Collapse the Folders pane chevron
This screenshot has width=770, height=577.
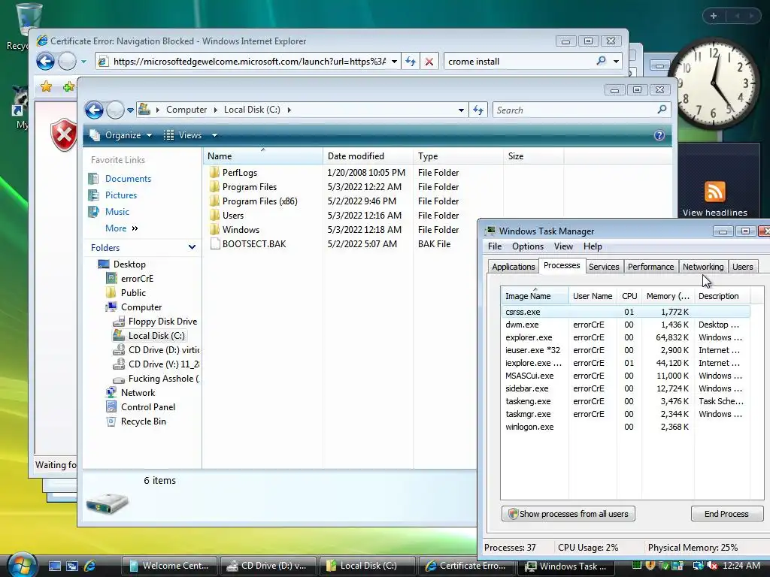192,247
